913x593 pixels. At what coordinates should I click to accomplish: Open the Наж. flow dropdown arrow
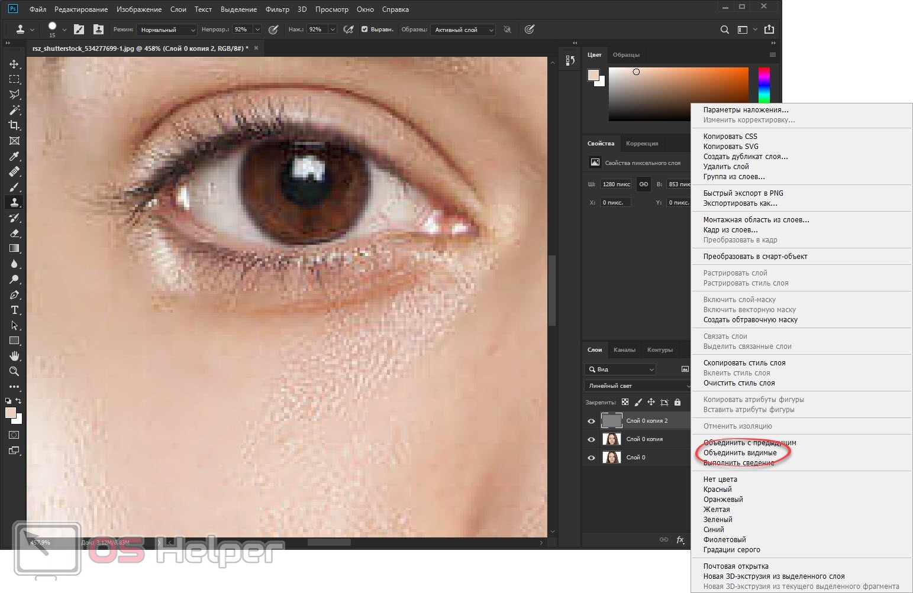coord(333,30)
